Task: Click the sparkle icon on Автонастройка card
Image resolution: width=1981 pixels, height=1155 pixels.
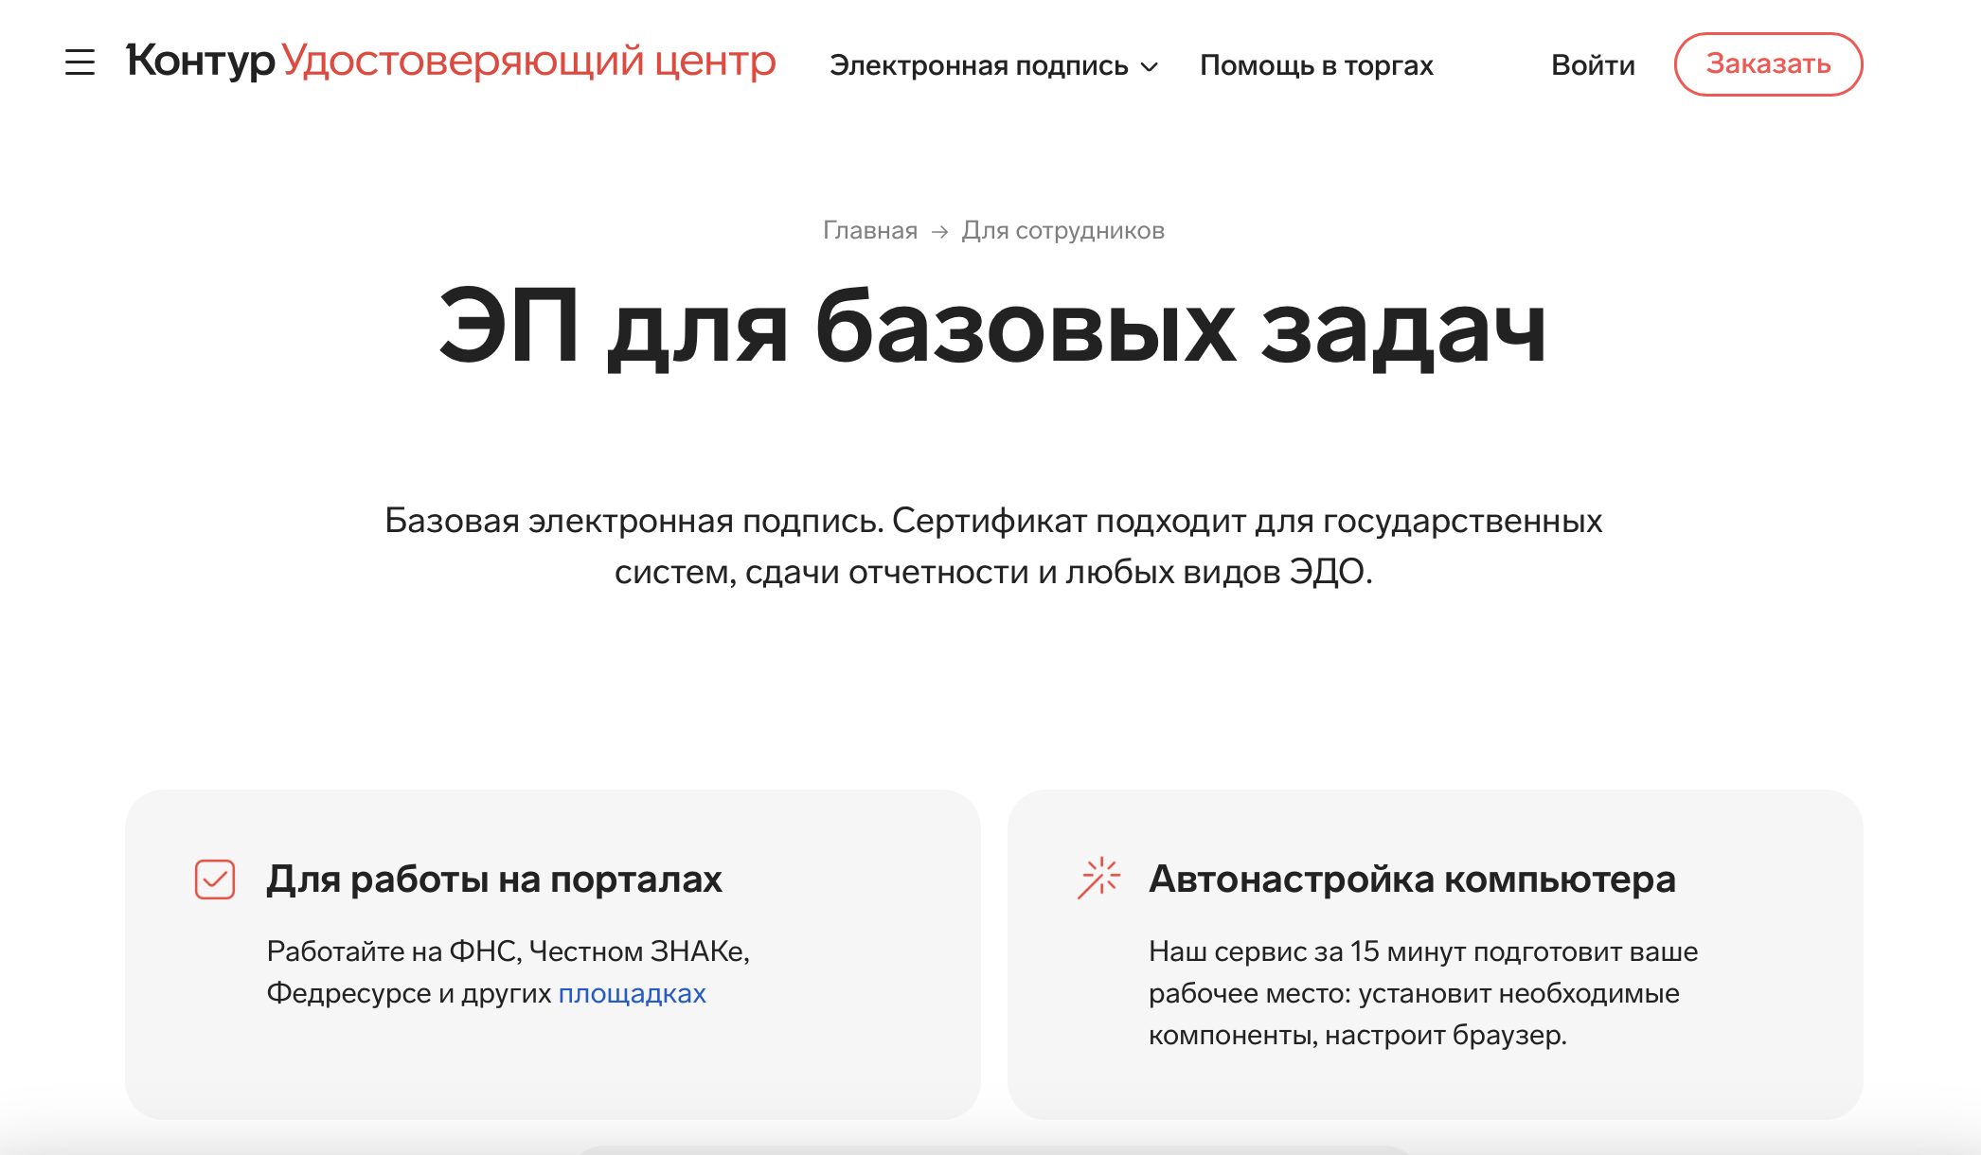Action: [1099, 879]
